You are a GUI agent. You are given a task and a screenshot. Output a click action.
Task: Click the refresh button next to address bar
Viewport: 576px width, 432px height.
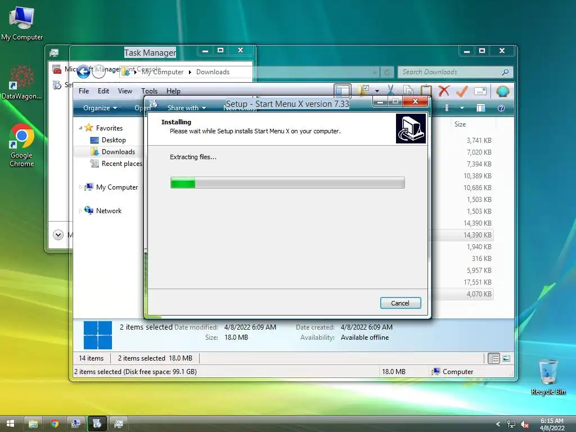387,72
